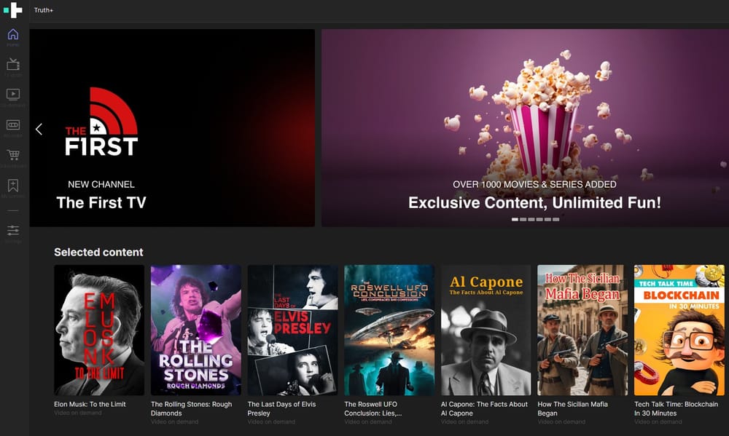Viewport: 729px width, 436px height.
Task: Open the On demand play-screen icon
Action: pyautogui.click(x=13, y=94)
